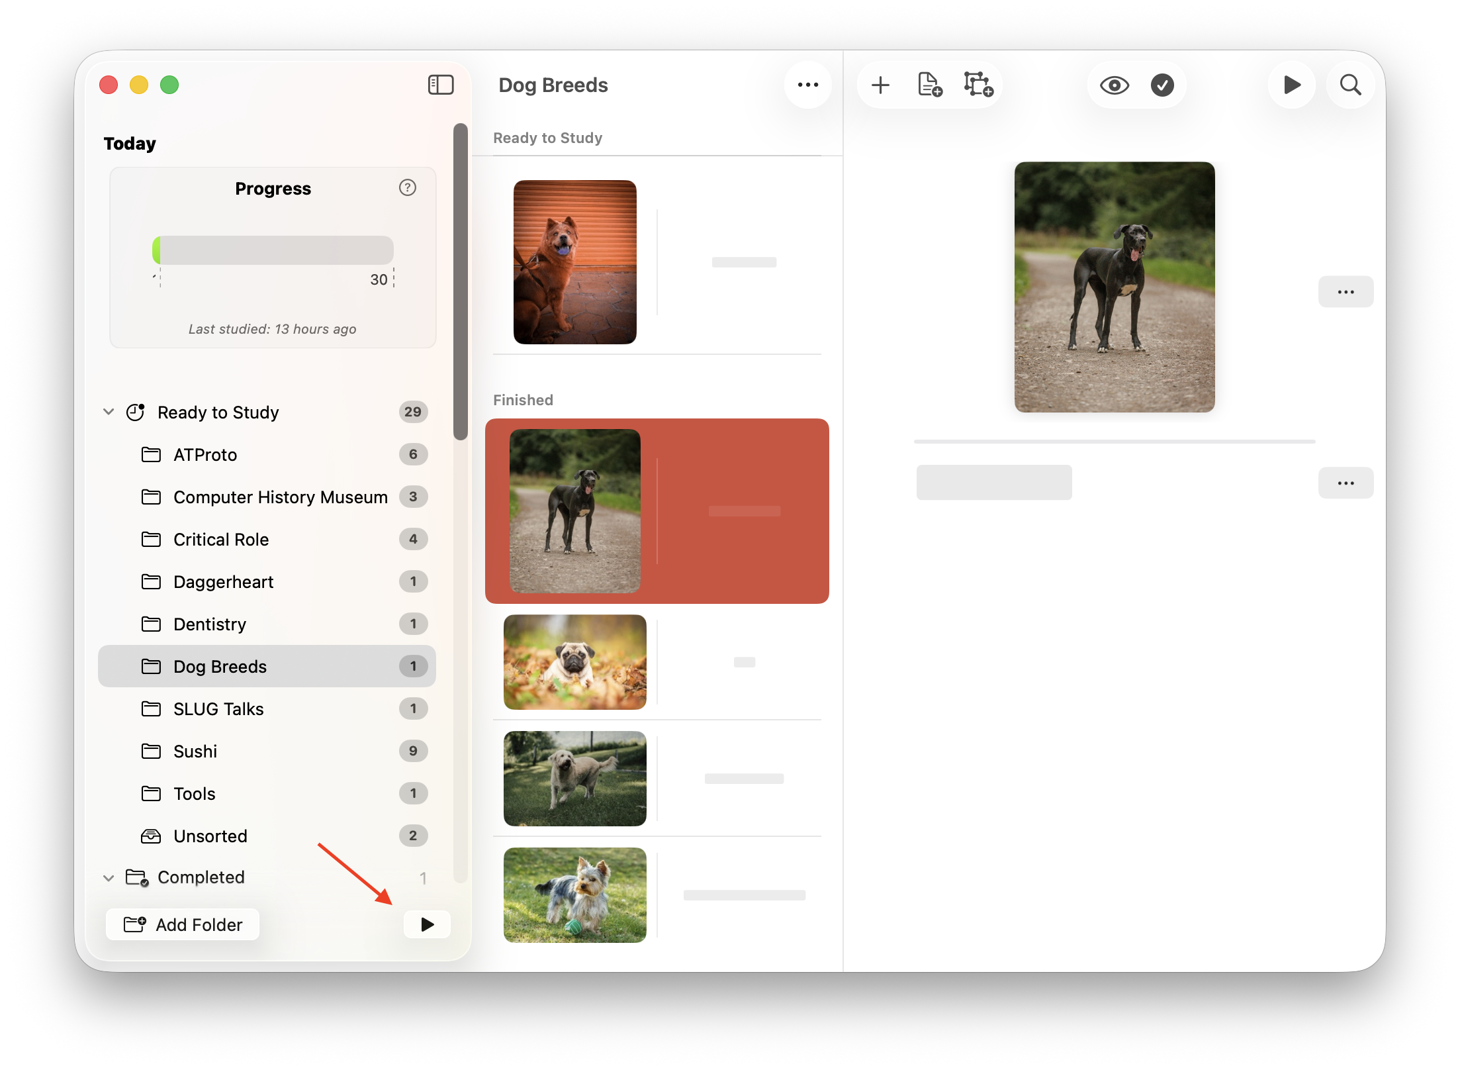
Task: Select the Sushi folder
Action: [195, 751]
